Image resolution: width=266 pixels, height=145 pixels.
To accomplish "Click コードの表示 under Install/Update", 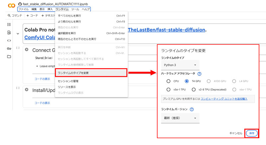I will (42, 103).
